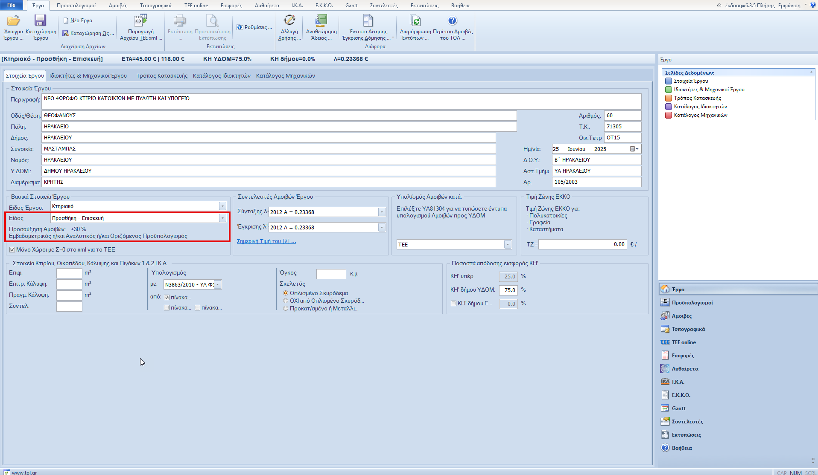Click the Περιγραφή text field
Image resolution: width=818 pixels, height=475 pixels.
click(342, 101)
